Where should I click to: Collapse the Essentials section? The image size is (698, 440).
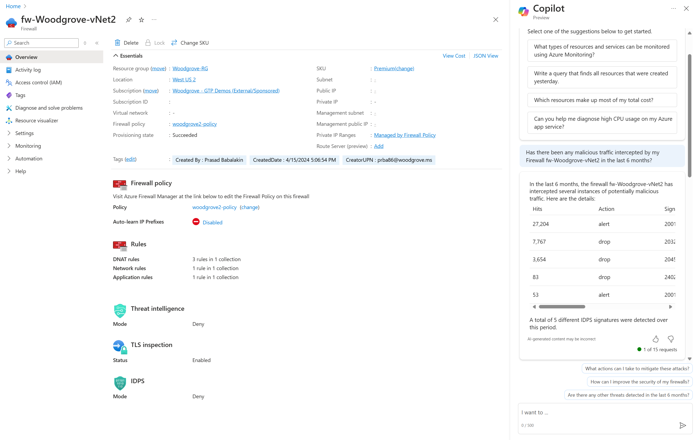[116, 55]
